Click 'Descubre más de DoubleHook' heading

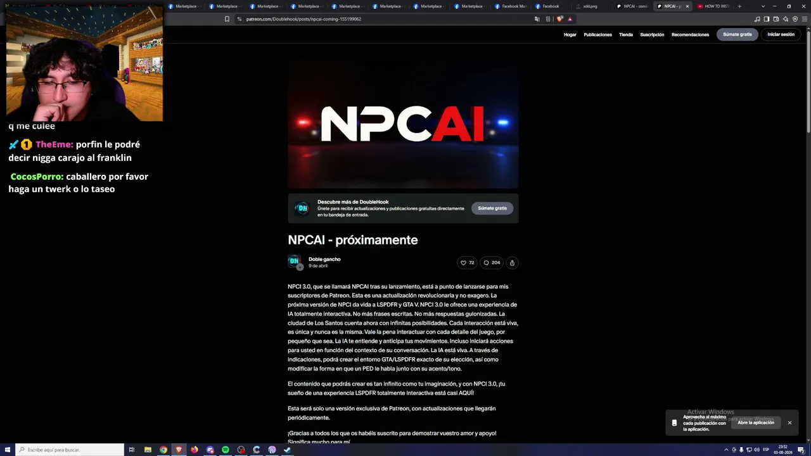(x=353, y=202)
